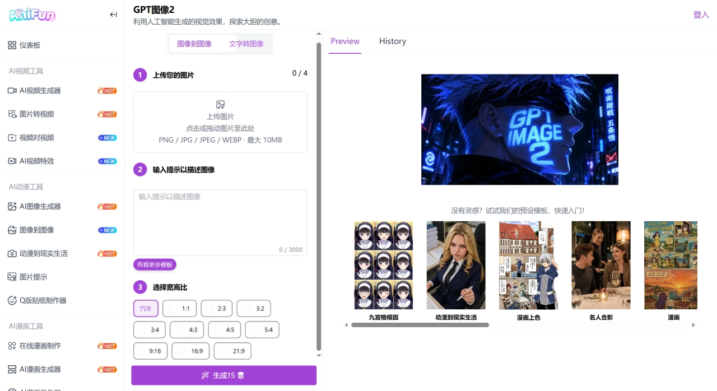Click the 图片提示 icon

12,277
